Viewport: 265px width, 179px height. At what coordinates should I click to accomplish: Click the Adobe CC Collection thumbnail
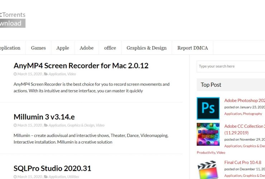[x=208, y=134]
